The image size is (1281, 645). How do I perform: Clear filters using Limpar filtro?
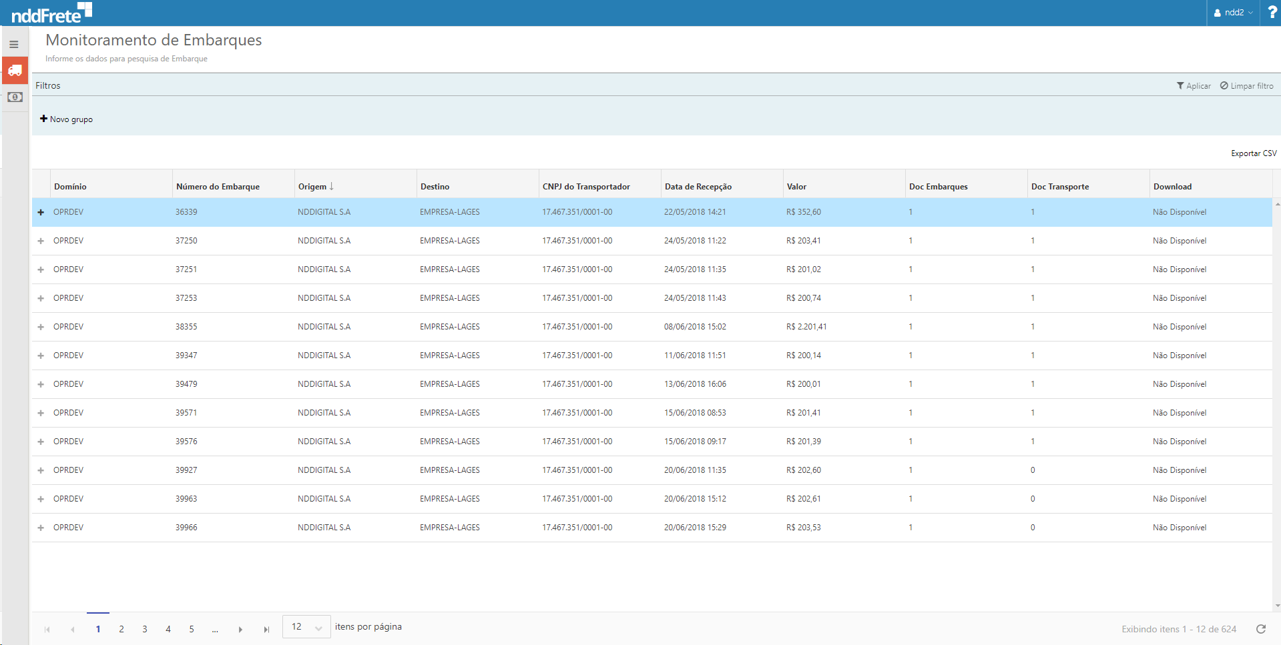tap(1246, 86)
